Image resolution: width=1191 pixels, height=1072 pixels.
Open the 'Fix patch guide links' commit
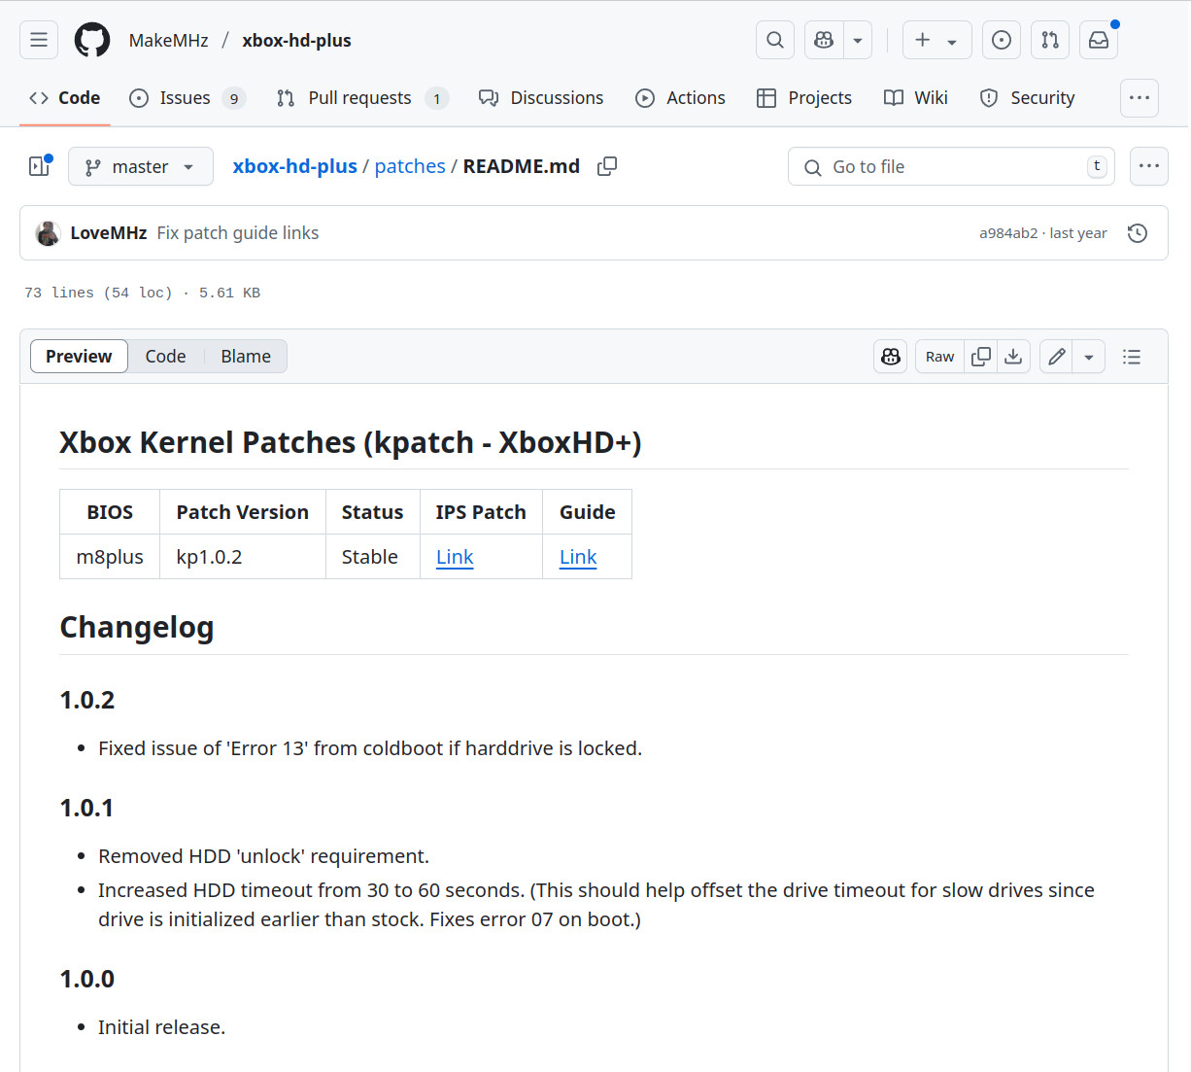point(238,233)
